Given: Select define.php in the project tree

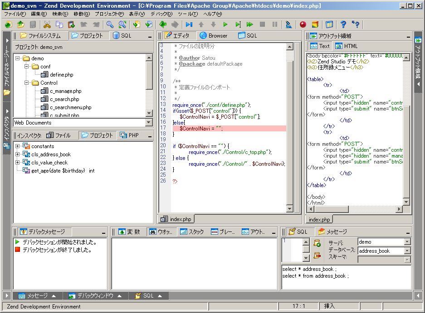Looking at the screenshot, I should pos(61,75).
